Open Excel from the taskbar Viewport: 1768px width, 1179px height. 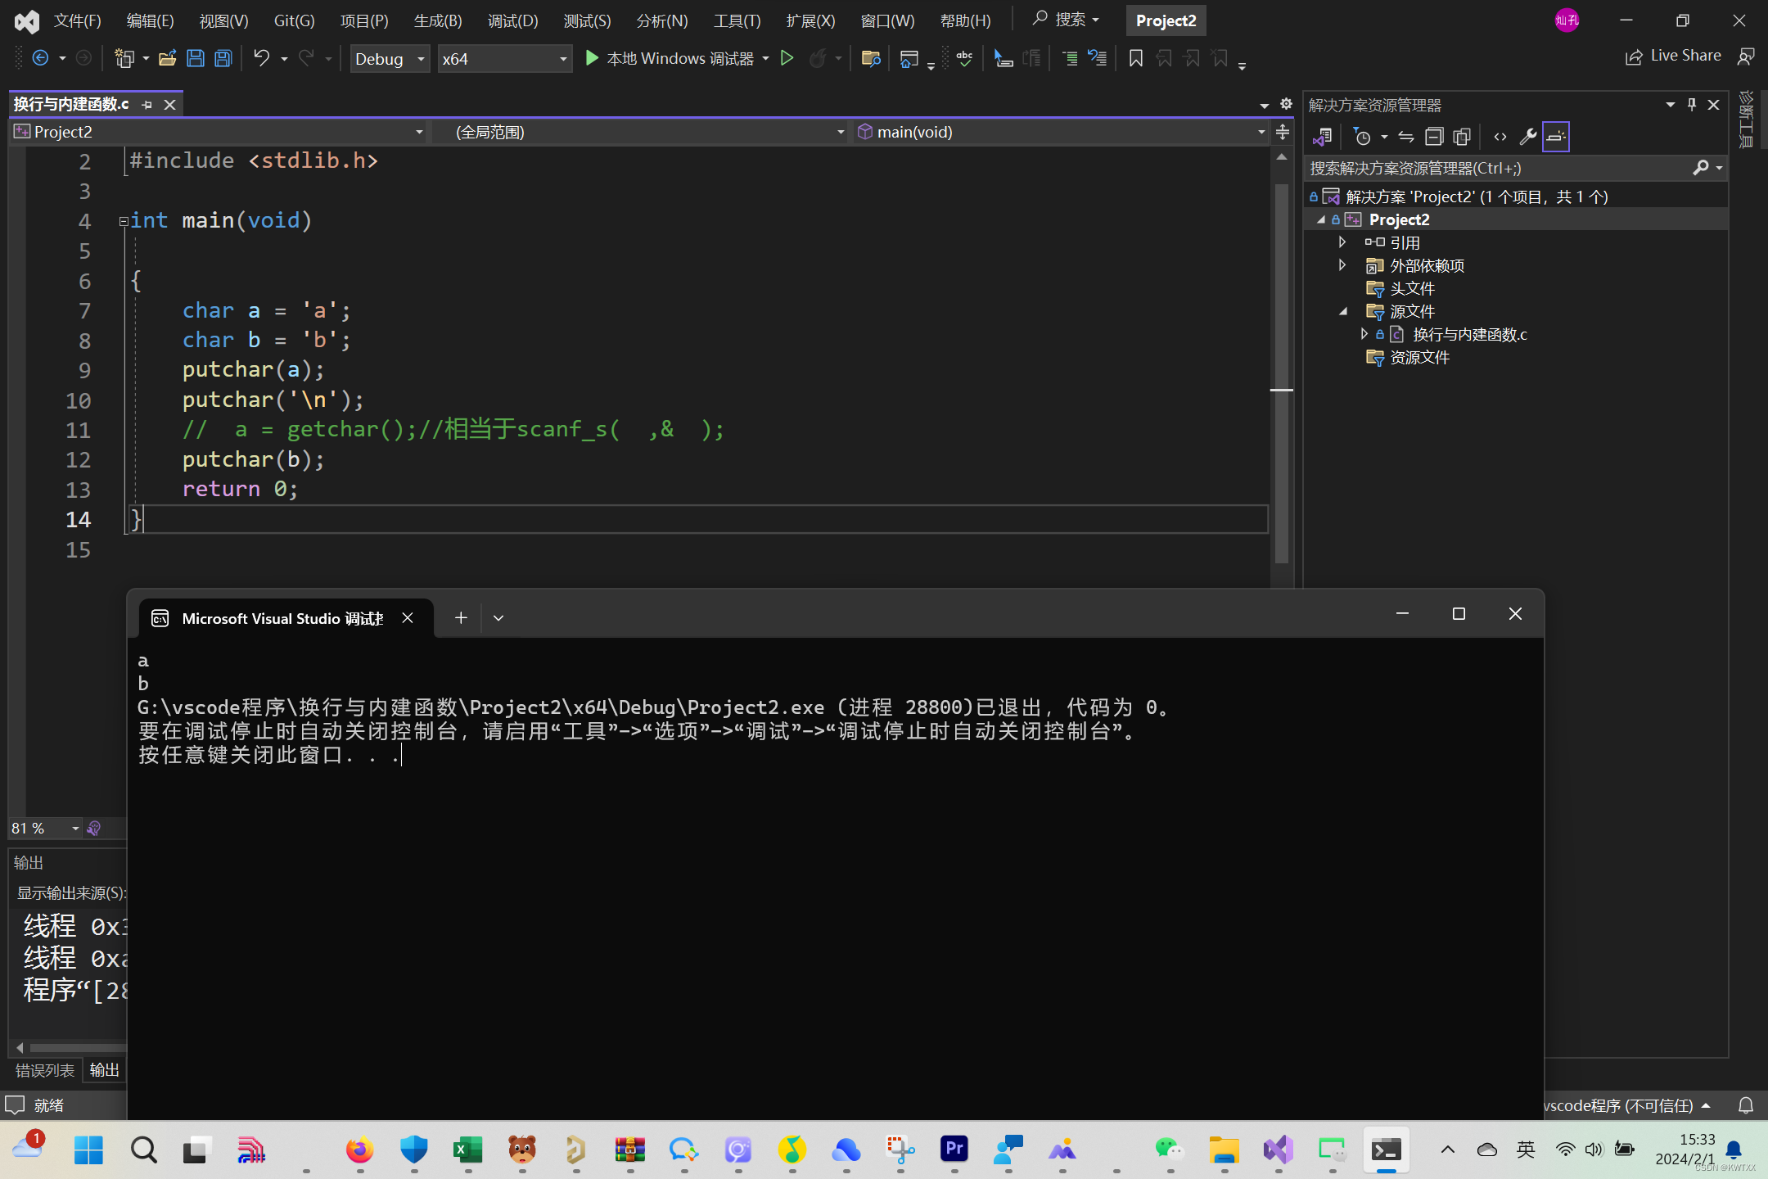467,1150
